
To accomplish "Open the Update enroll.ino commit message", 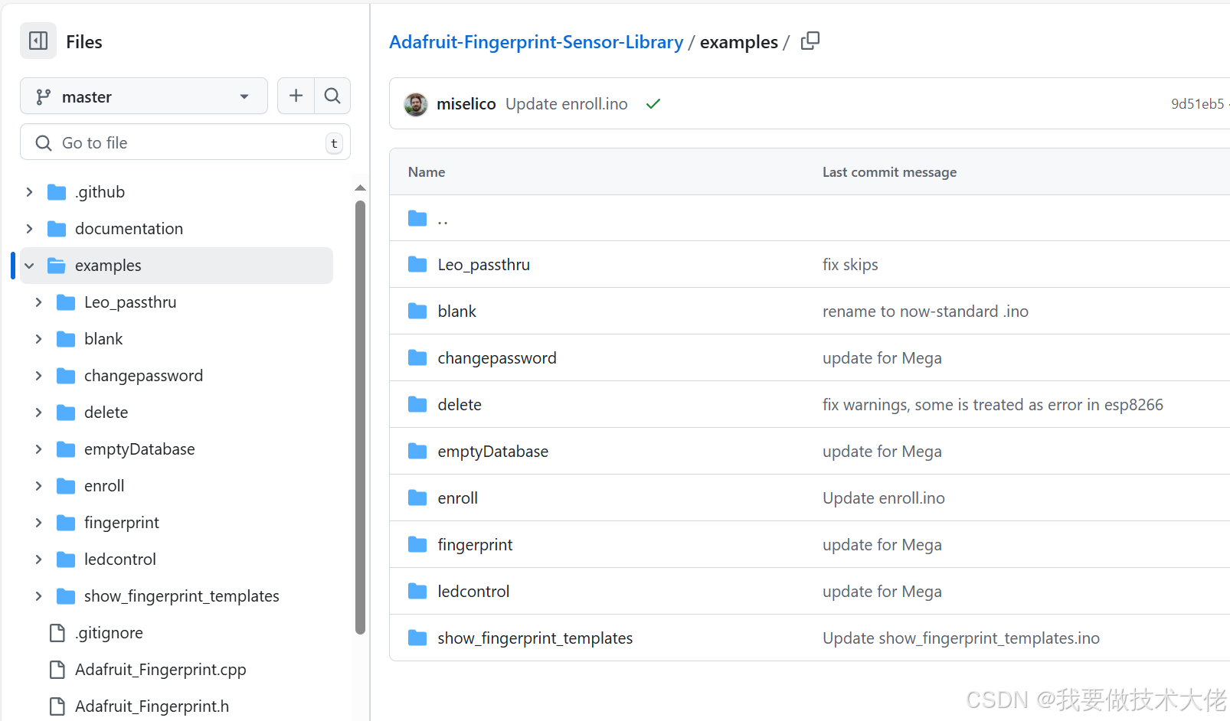I will pos(566,104).
